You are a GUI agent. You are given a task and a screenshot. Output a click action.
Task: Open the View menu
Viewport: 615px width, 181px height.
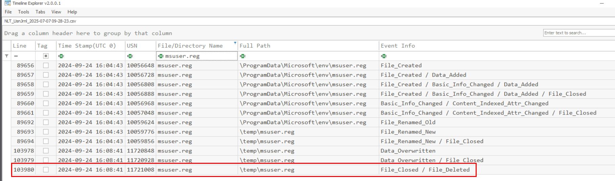pos(56,12)
